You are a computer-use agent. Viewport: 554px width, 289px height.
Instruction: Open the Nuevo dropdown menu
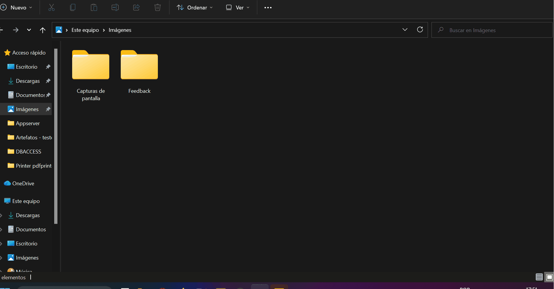[x=16, y=8]
